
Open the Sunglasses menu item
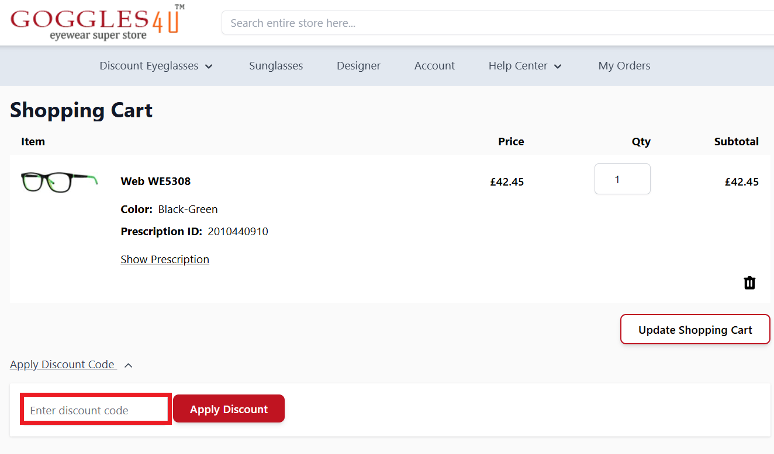tap(276, 66)
